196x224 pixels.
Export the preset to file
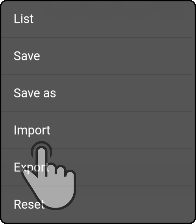(x=97, y=167)
